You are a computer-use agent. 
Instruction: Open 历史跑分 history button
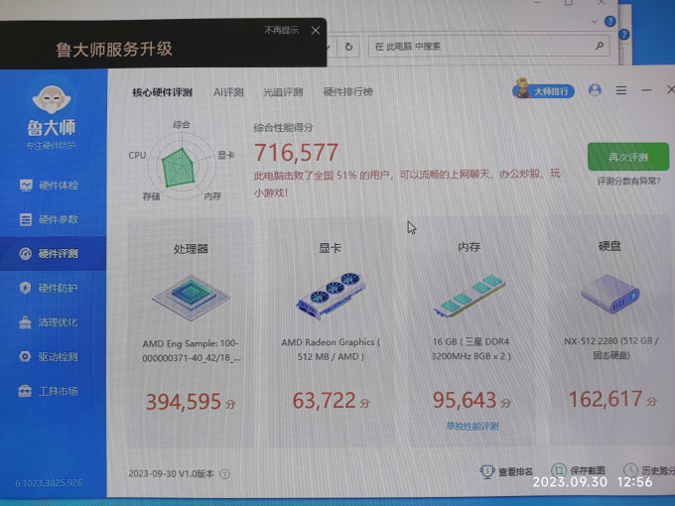point(649,470)
